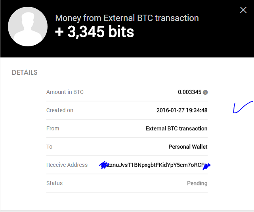Click the DETAILS section heading

(x=25, y=73)
